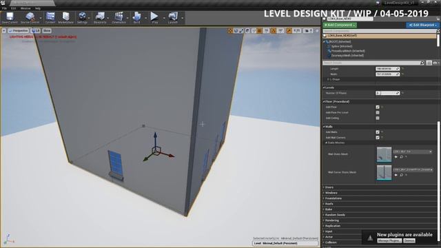The image size is (441, 248).
Task: Click the Wall Static Mesh thumbnail
Action: (x=384, y=154)
